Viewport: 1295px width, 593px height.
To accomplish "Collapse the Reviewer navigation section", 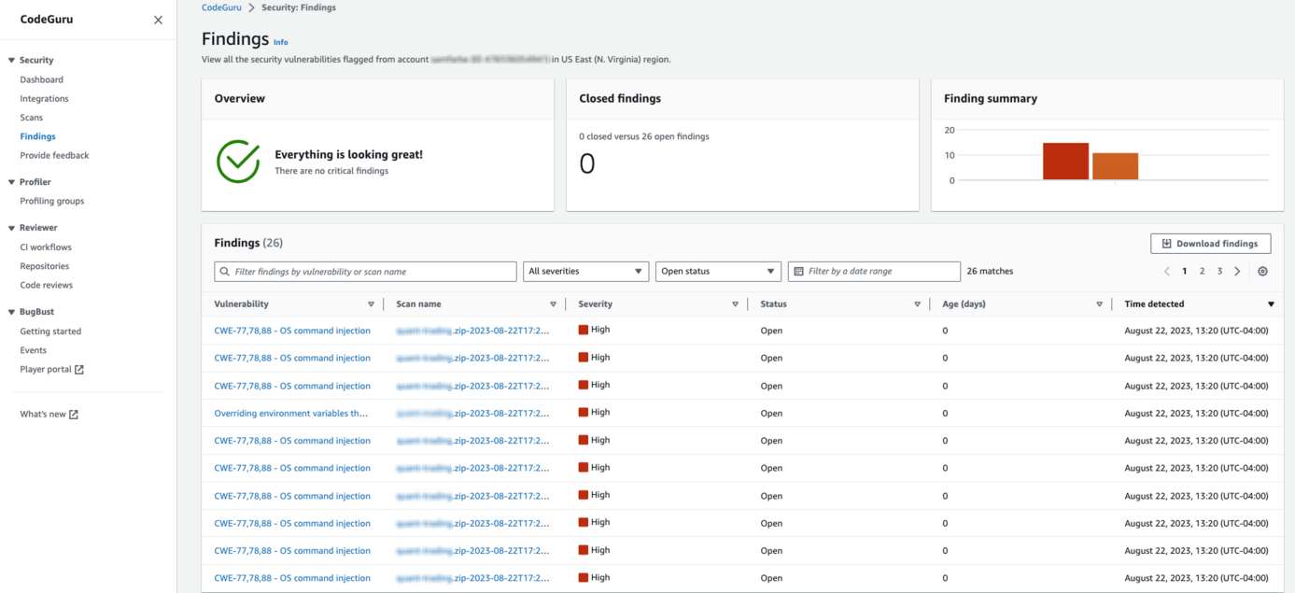I will click(x=11, y=228).
